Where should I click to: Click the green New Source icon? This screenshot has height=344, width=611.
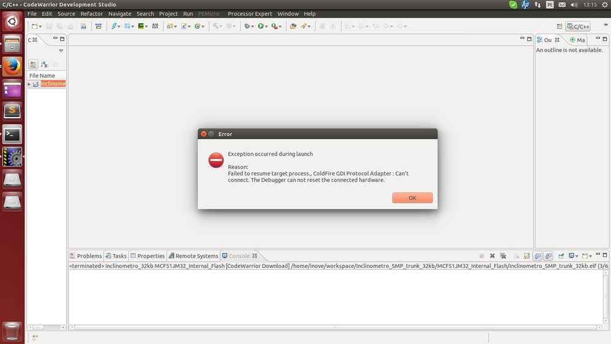click(198, 26)
